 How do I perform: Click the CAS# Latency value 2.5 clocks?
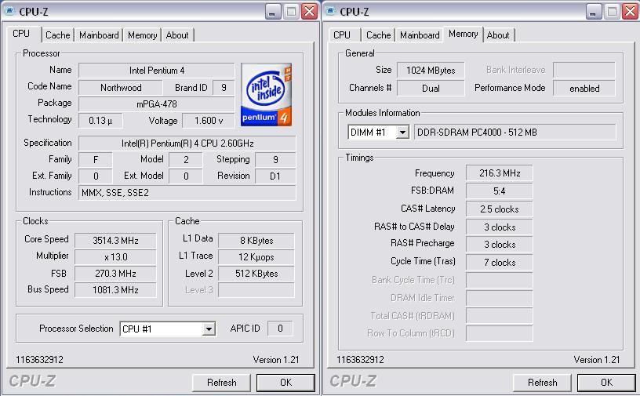499,209
